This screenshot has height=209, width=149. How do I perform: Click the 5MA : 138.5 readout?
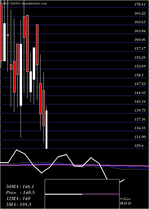(18, 204)
